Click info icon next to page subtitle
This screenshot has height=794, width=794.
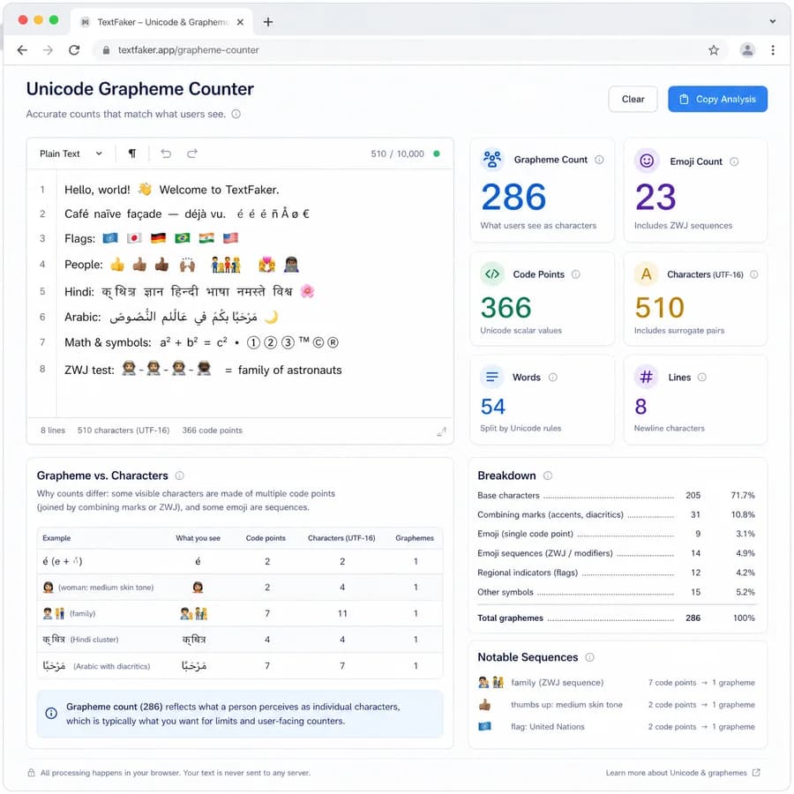pos(236,114)
